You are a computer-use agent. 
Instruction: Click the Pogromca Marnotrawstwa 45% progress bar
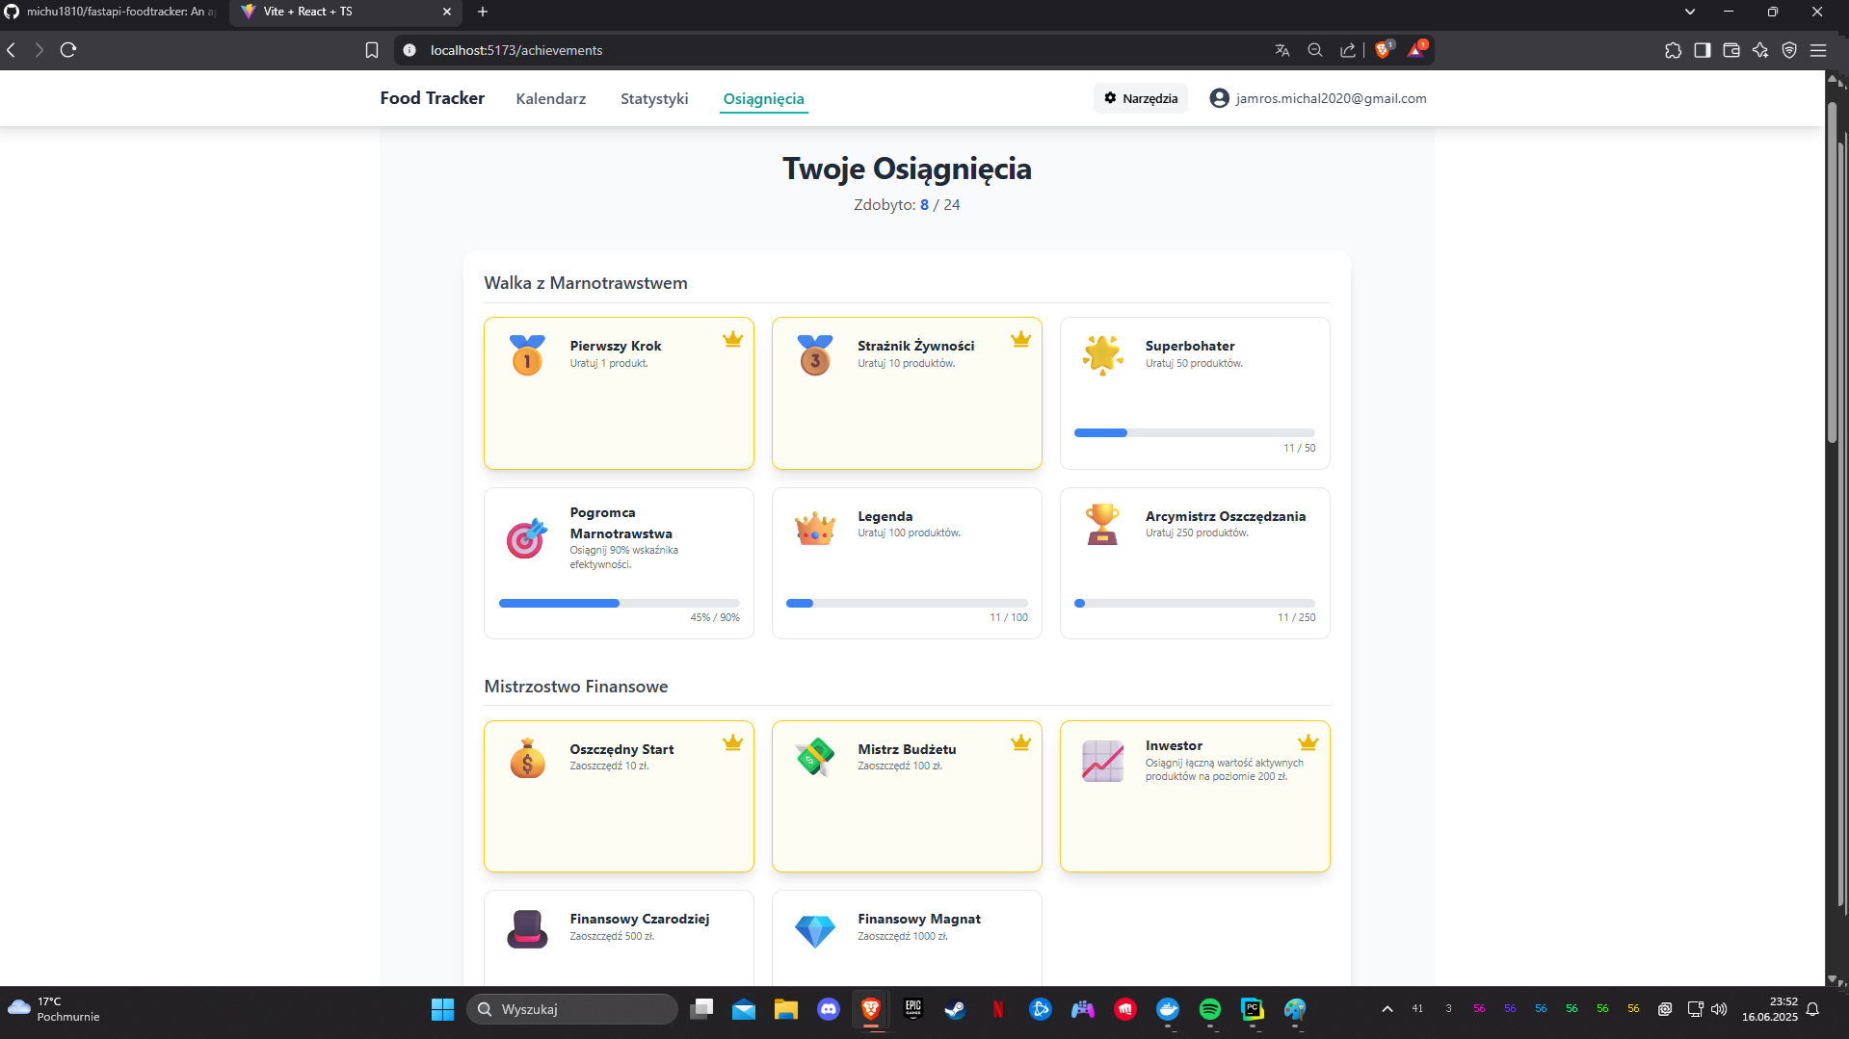pos(619,603)
